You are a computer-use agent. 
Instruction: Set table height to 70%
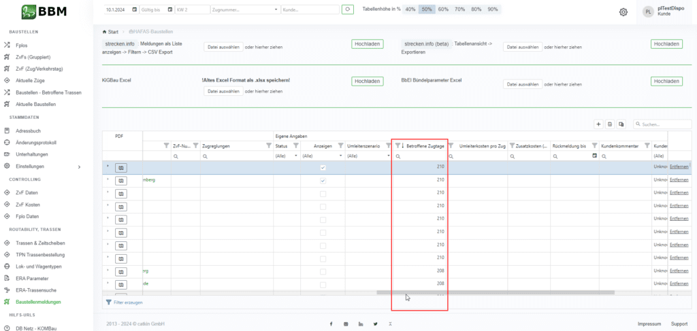(x=459, y=10)
